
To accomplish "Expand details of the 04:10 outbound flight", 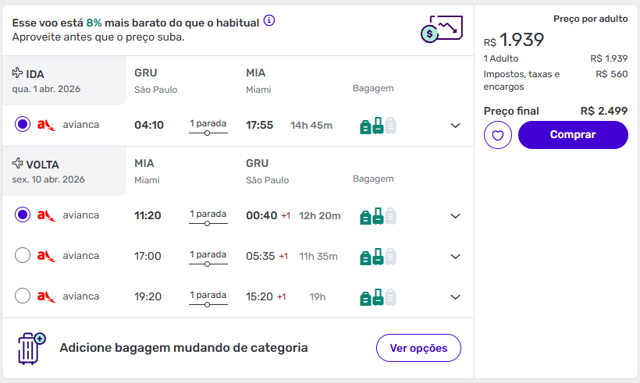I will 456,126.
